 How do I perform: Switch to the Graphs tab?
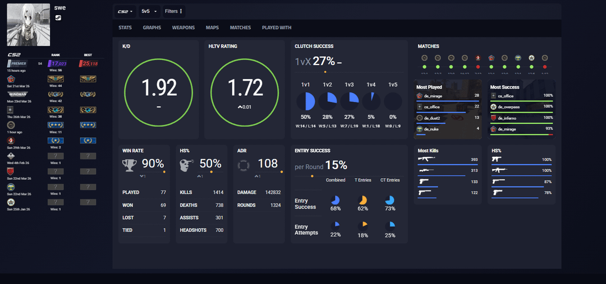151,27
